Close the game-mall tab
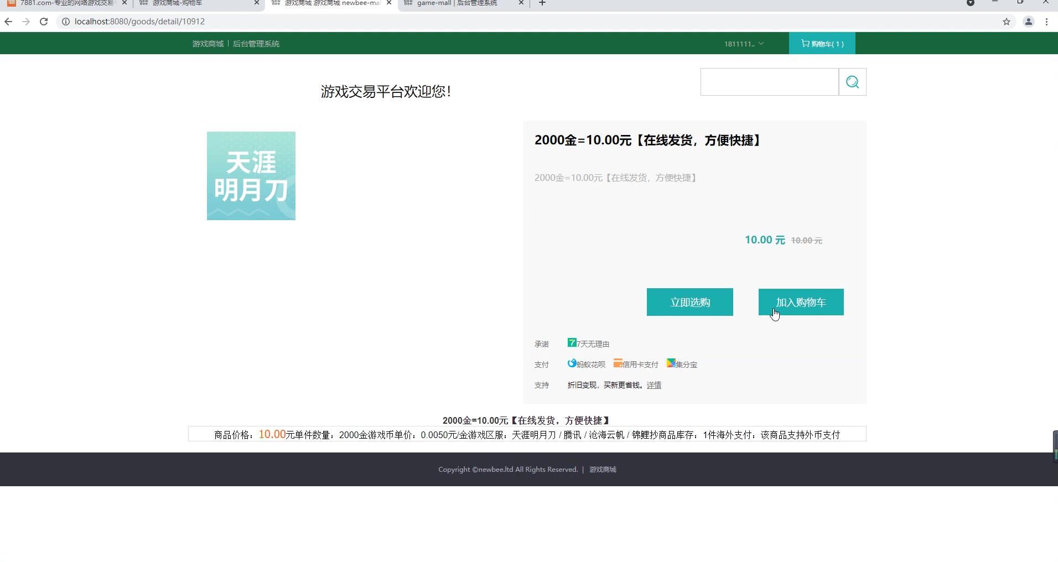The height and width of the screenshot is (562, 1058). click(521, 3)
